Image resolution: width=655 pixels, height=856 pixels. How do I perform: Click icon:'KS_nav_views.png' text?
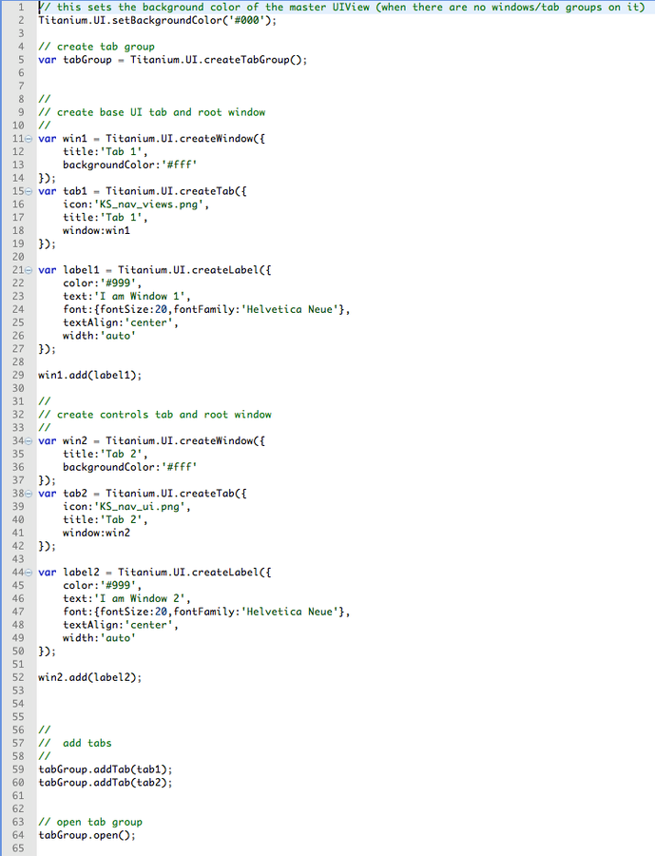pyautogui.click(x=136, y=204)
